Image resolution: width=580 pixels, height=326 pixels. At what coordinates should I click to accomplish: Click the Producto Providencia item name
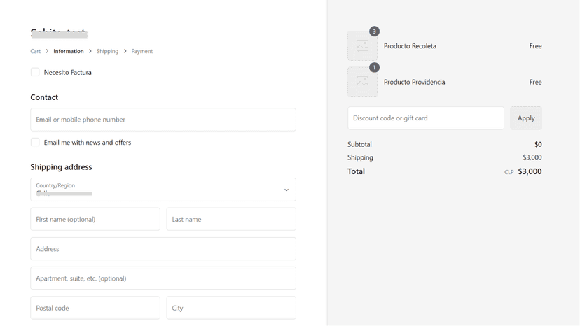[x=414, y=82]
